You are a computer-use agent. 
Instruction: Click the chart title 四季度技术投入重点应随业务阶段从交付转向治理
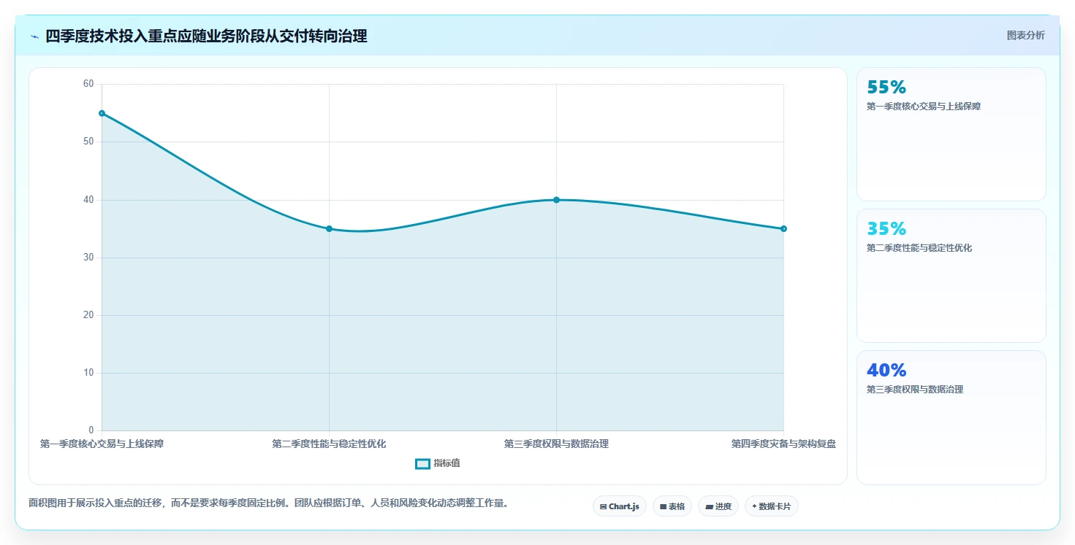click(x=206, y=36)
